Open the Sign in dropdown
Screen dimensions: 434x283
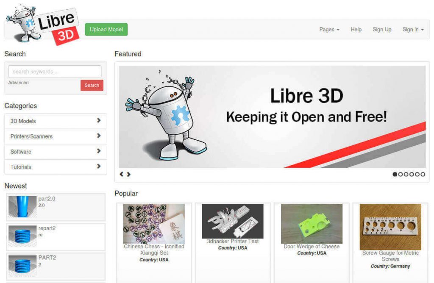[x=413, y=30]
